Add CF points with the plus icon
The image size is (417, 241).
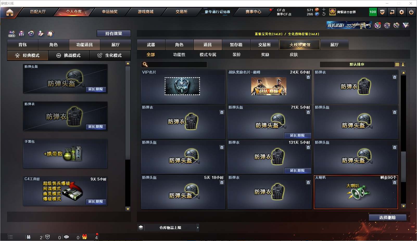324,10
